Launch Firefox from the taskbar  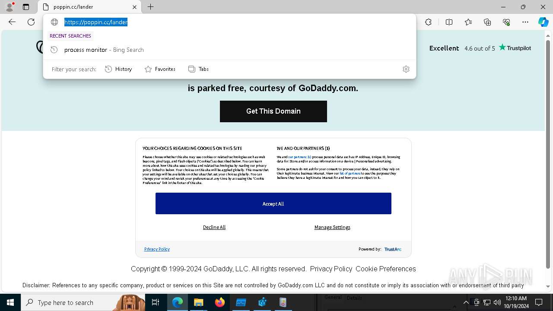click(x=220, y=302)
